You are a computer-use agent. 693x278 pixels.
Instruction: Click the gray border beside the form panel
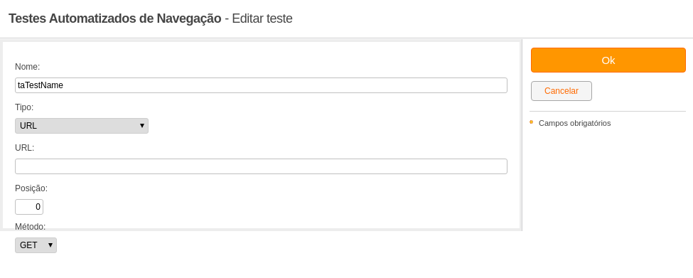click(x=521, y=135)
